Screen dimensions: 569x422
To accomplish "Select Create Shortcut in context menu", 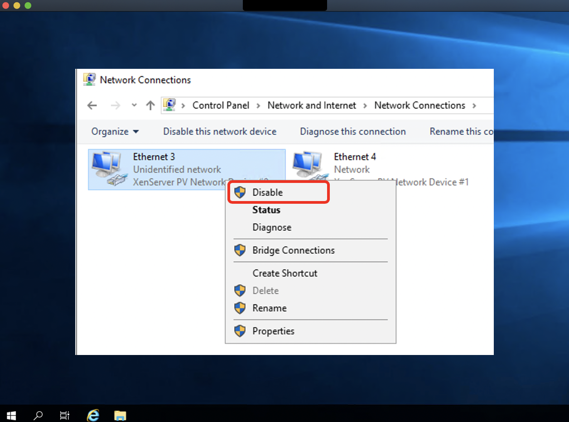I will 285,273.
